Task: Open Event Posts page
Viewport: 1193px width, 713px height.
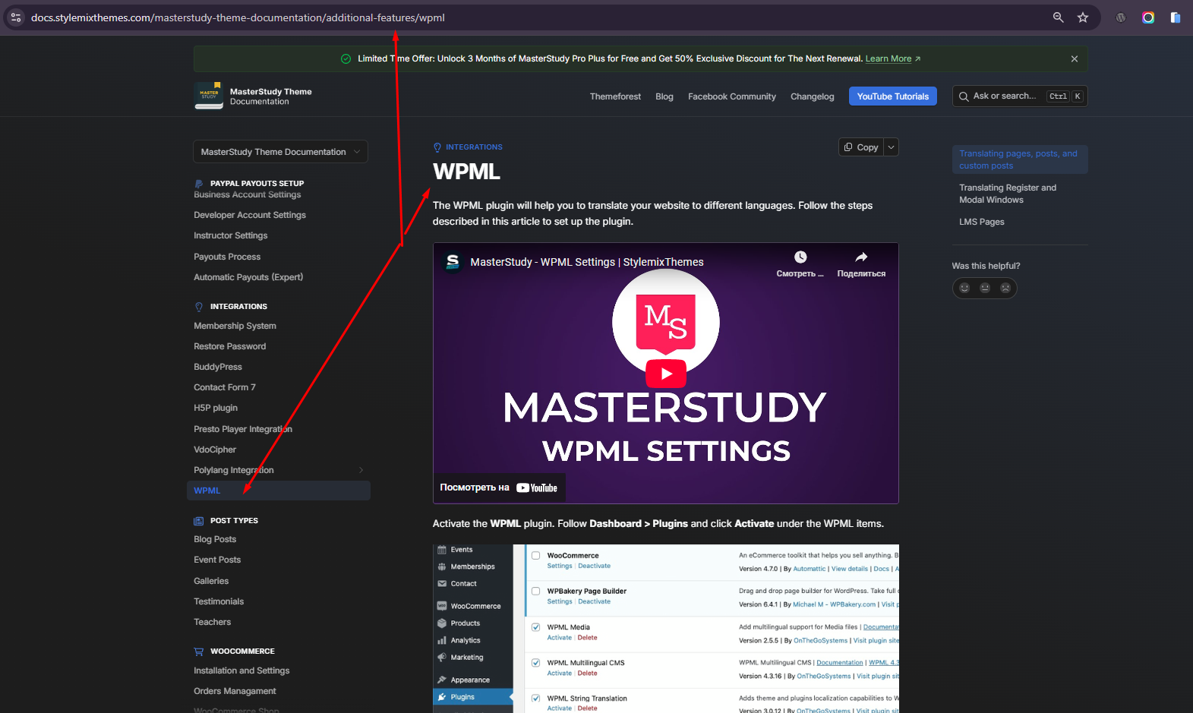Action: (217, 560)
